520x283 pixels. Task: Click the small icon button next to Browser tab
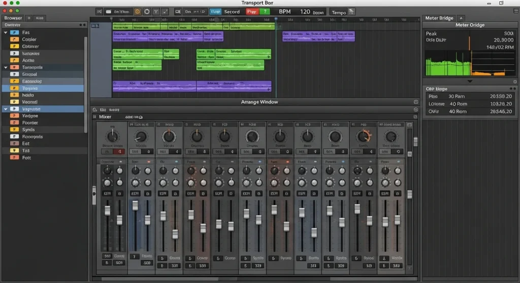tap(29, 18)
